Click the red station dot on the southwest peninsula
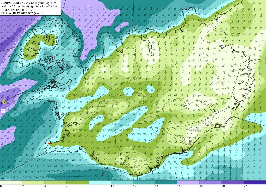The width and height of the screenshot is (266, 188). 48,143
